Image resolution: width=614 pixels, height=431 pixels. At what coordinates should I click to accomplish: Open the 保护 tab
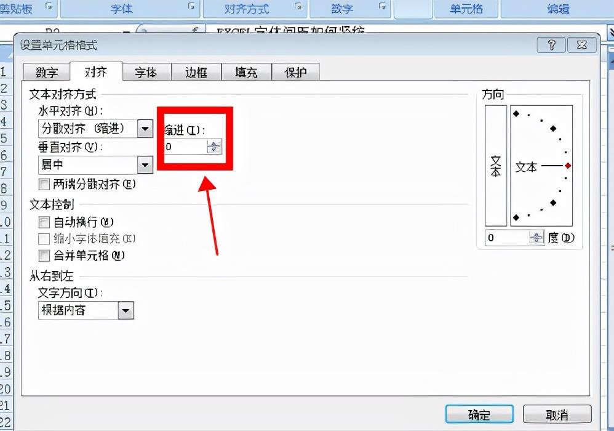[296, 72]
